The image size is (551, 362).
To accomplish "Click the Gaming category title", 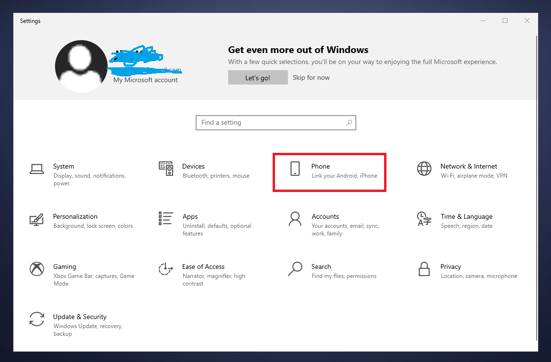I will 65,266.
